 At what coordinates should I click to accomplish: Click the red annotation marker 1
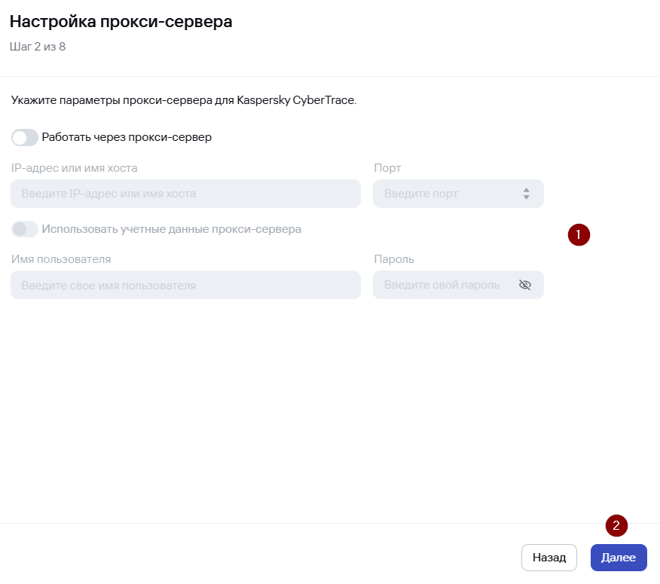579,234
